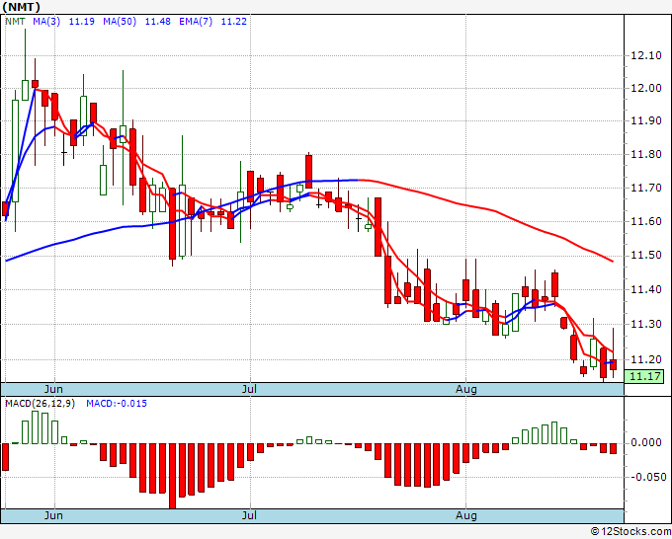Click Jul on the price chart time axis

click(249, 389)
